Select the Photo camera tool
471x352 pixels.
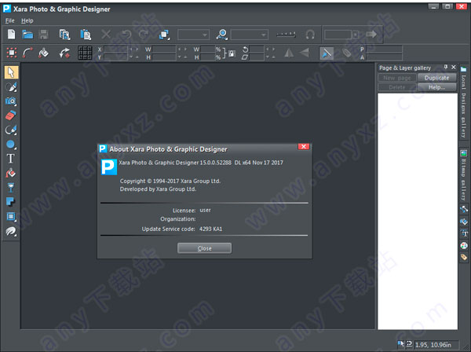11,101
